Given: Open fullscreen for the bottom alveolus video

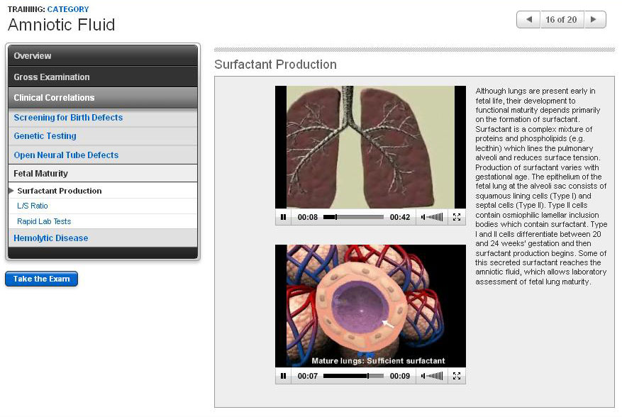Looking at the screenshot, I should click(x=457, y=376).
